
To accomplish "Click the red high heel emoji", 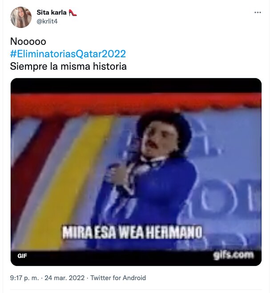I will 73,13.
